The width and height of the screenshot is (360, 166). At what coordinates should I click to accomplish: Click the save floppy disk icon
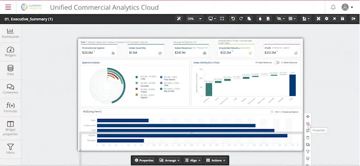click(342, 19)
